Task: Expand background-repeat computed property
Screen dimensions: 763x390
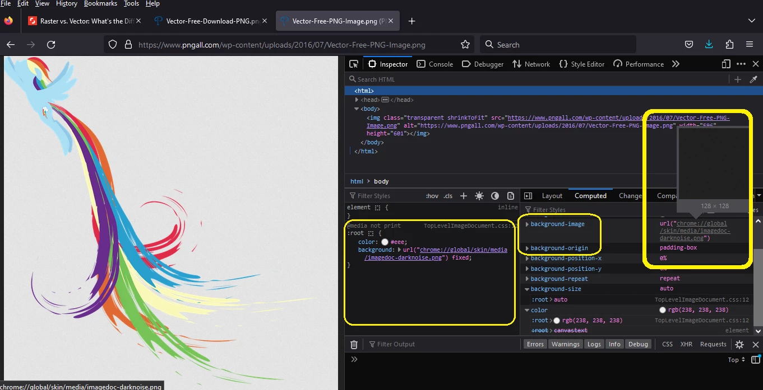Action: (527, 279)
